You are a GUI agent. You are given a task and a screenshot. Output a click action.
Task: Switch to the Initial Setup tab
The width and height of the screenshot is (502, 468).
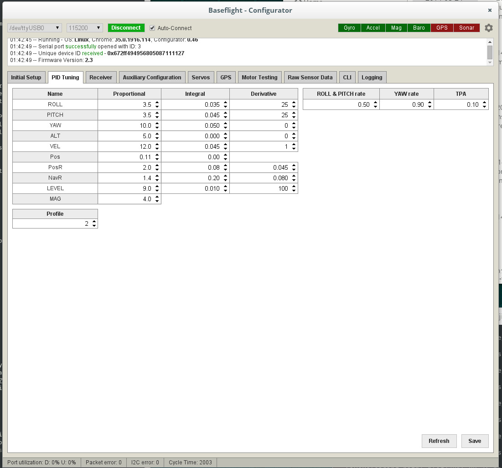(26, 77)
